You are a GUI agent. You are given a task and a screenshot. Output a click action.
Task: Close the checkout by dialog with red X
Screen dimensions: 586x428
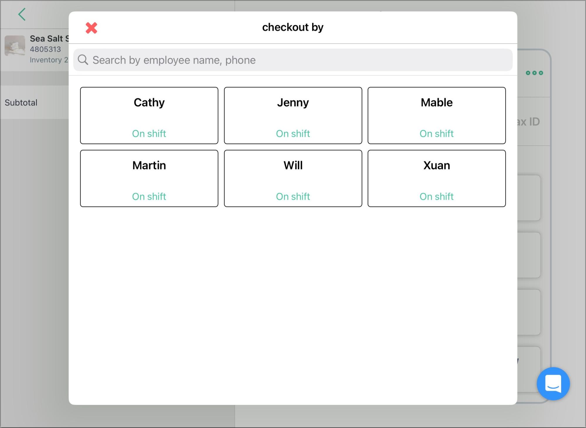coord(91,28)
